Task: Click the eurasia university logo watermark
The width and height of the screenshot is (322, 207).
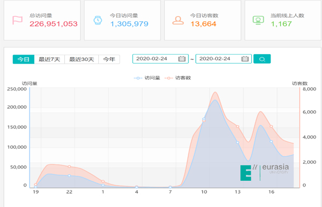Action: pyautogui.click(x=265, y=172)
